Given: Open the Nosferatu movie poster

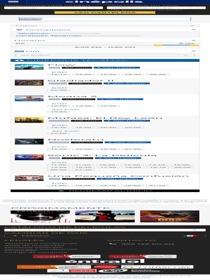Looking at the screenshot, I should point(29,141).
